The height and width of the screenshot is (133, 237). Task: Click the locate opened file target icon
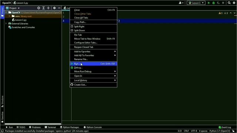pyautogui.click(x=39, y=8)
